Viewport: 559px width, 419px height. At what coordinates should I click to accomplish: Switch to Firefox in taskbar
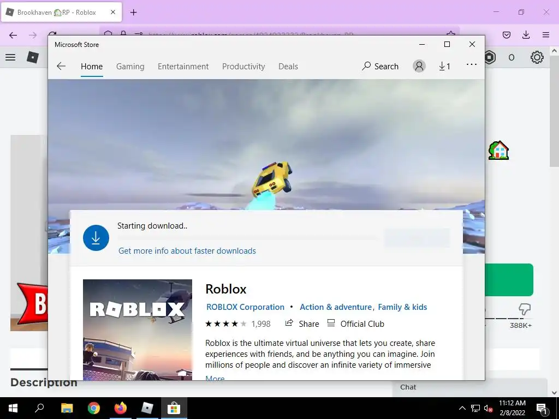click(121, 408)
